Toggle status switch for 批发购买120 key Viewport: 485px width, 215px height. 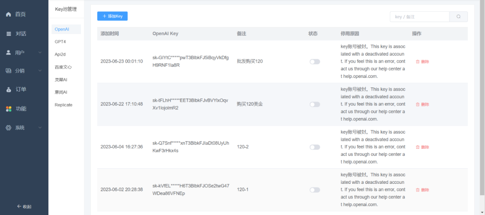pyautogui.click(x=314, y=62)
